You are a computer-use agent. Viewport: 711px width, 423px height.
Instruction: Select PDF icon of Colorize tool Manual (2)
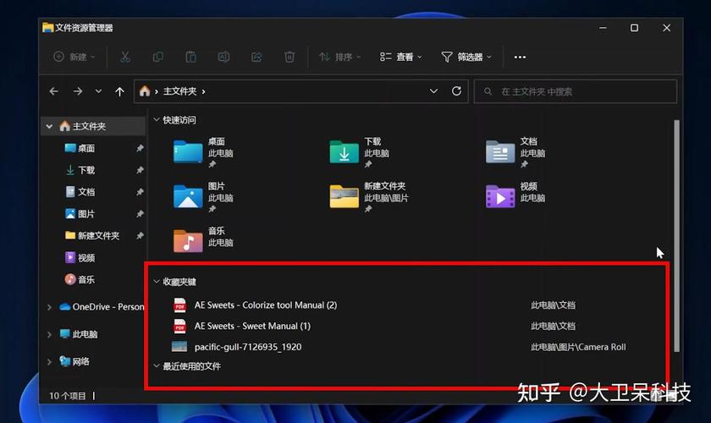coord(180,305)
